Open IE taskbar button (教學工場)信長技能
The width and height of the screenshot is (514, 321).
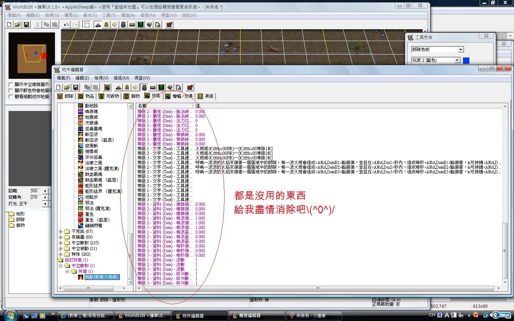click(86, 316)
